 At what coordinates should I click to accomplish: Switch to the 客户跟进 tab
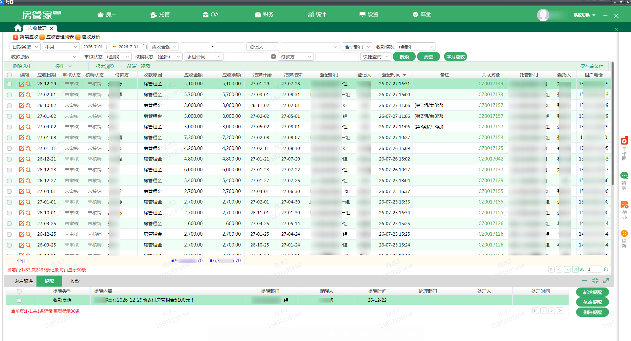[x=24, y=281]
